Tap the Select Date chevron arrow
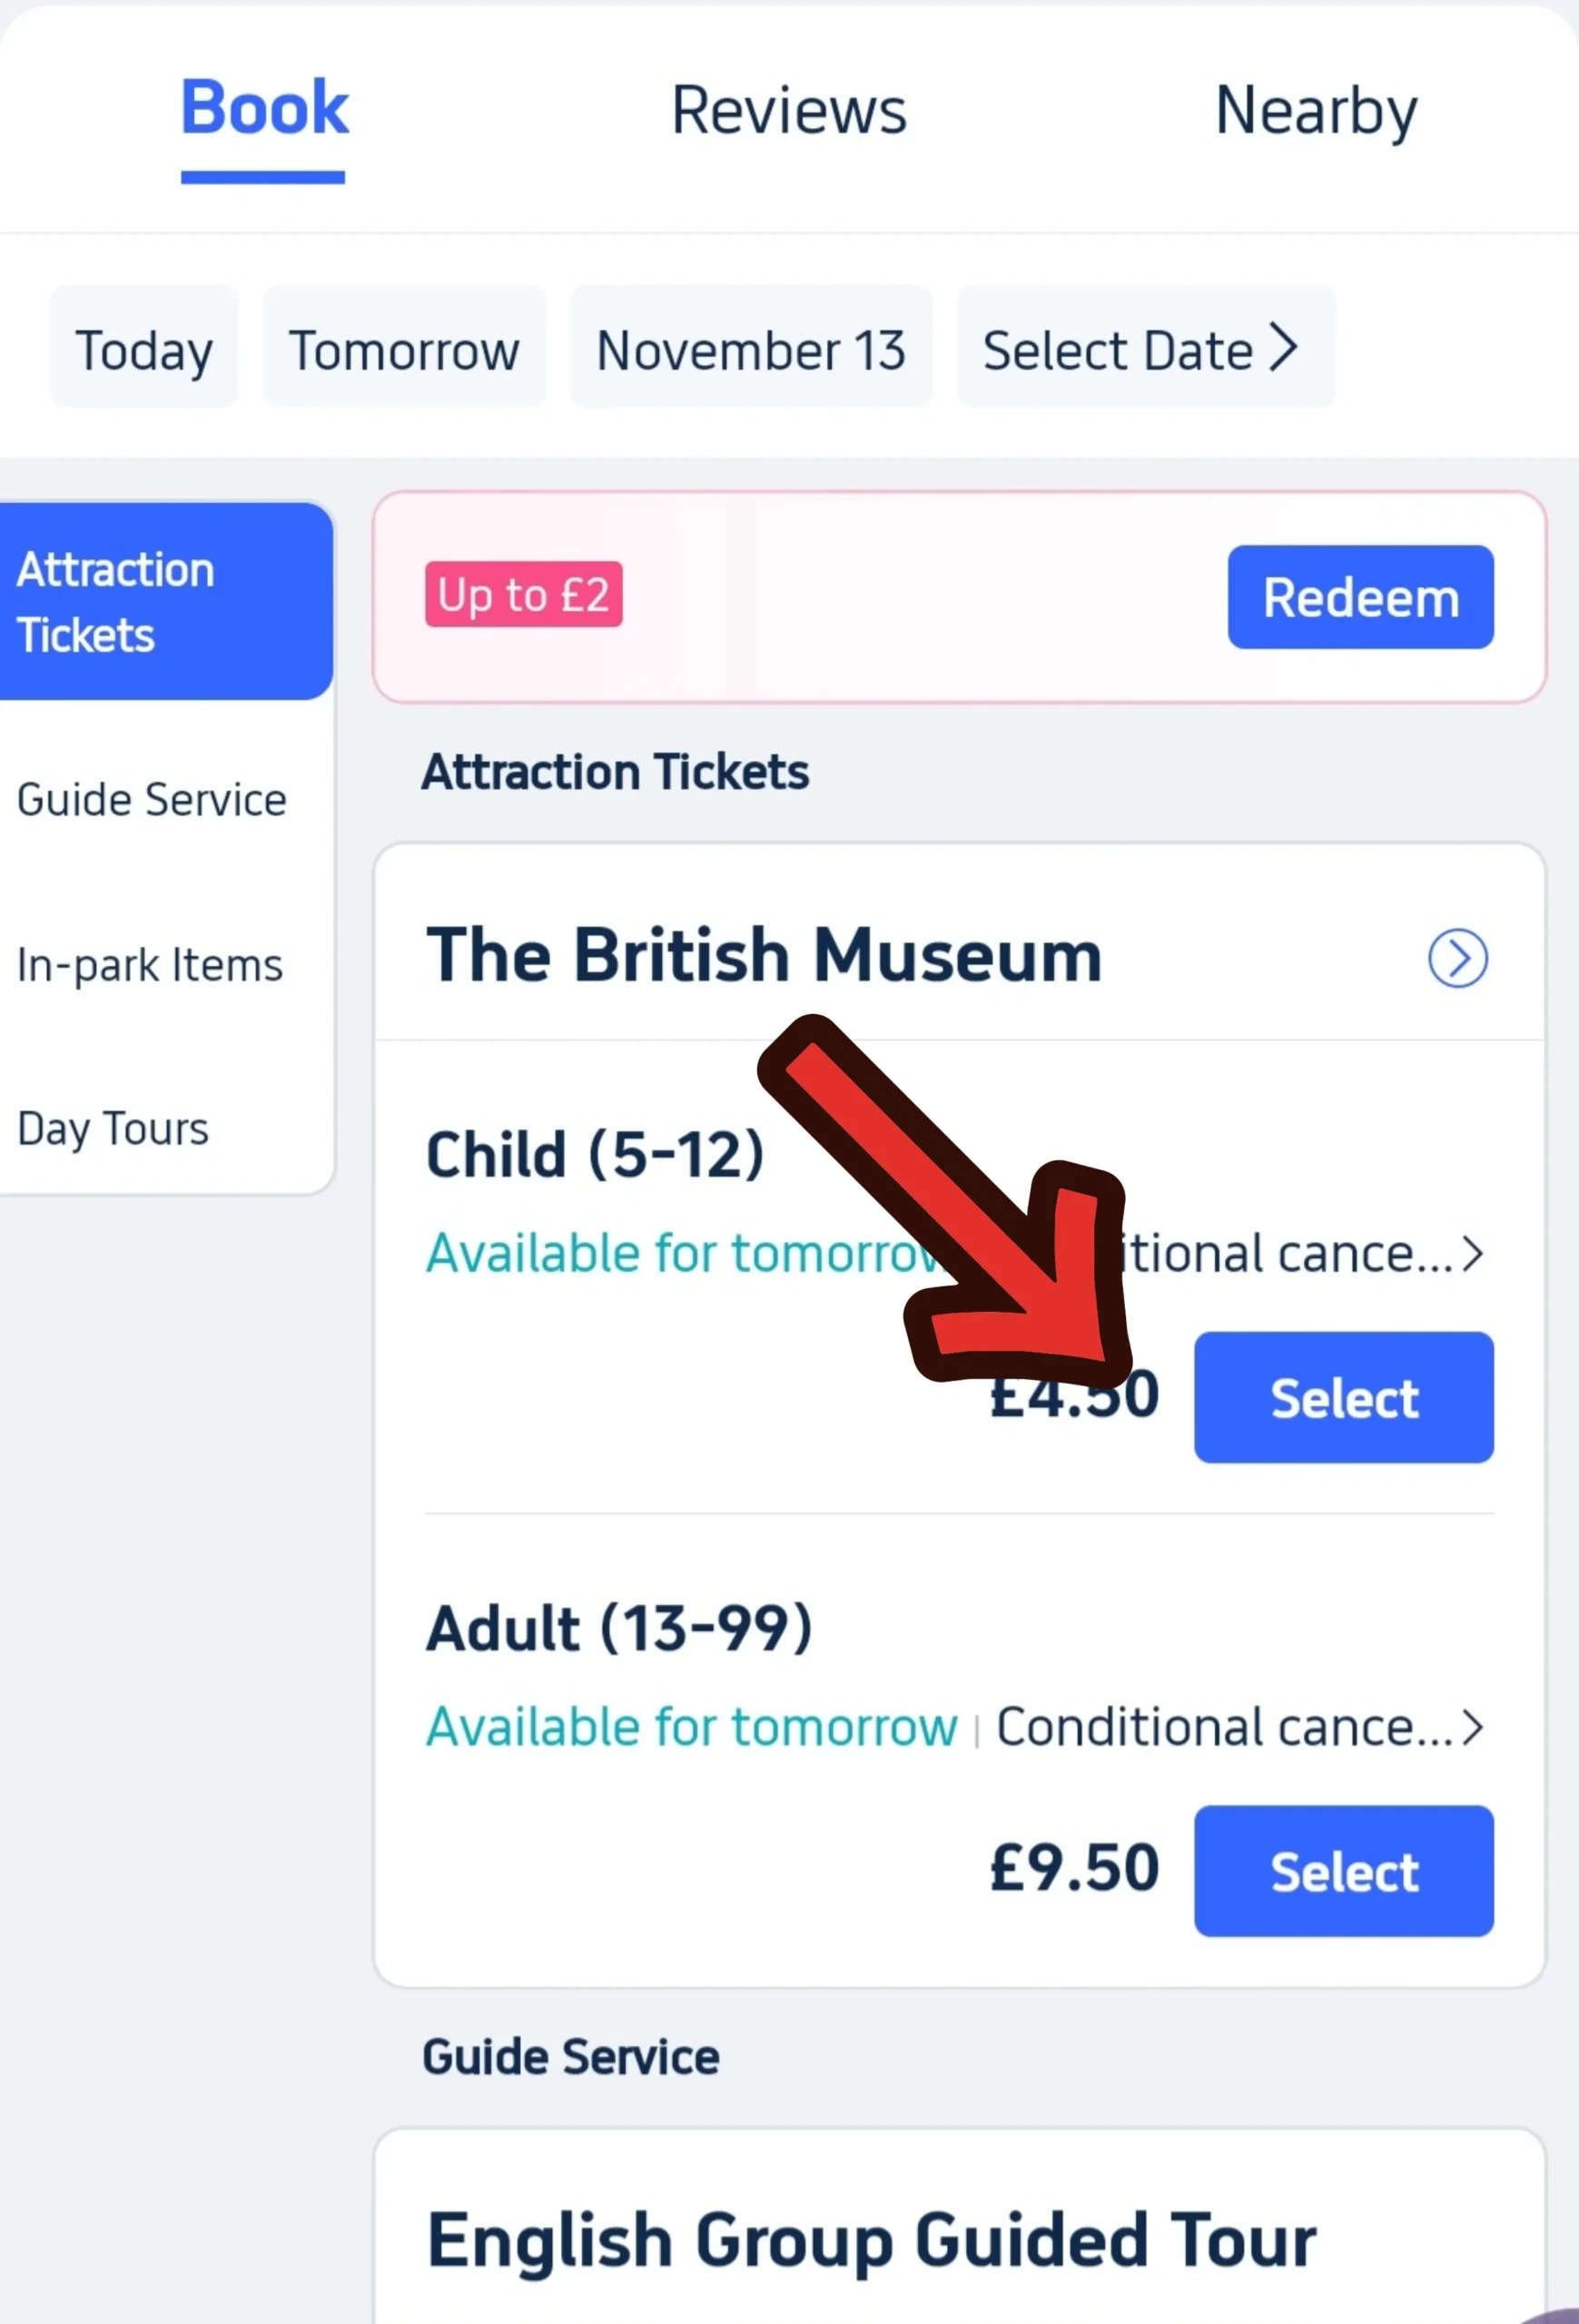This screenshot has width=1579, height=2324. [1283, 347]
